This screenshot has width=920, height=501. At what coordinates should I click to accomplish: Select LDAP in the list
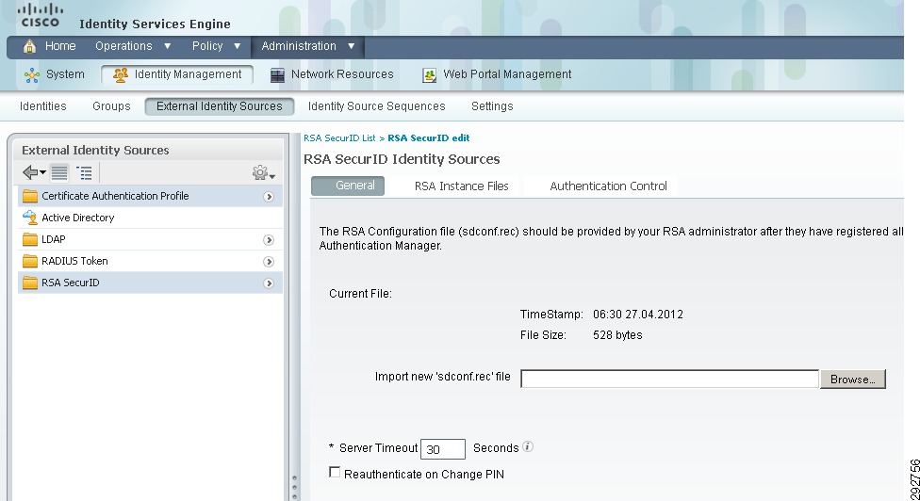click(x=150, y=239)
